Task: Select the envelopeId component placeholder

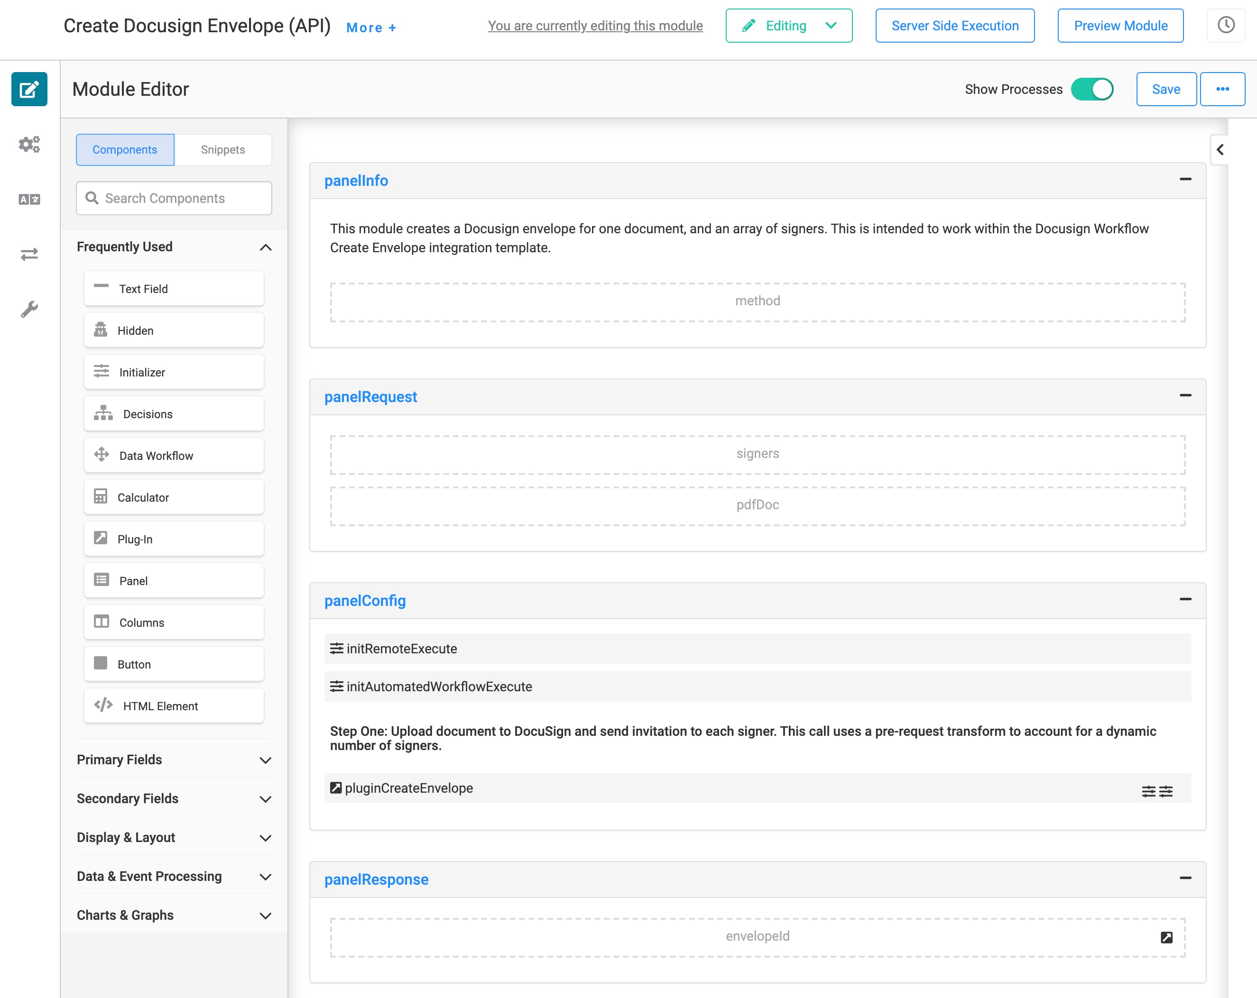Action: (x=758, y=937)
